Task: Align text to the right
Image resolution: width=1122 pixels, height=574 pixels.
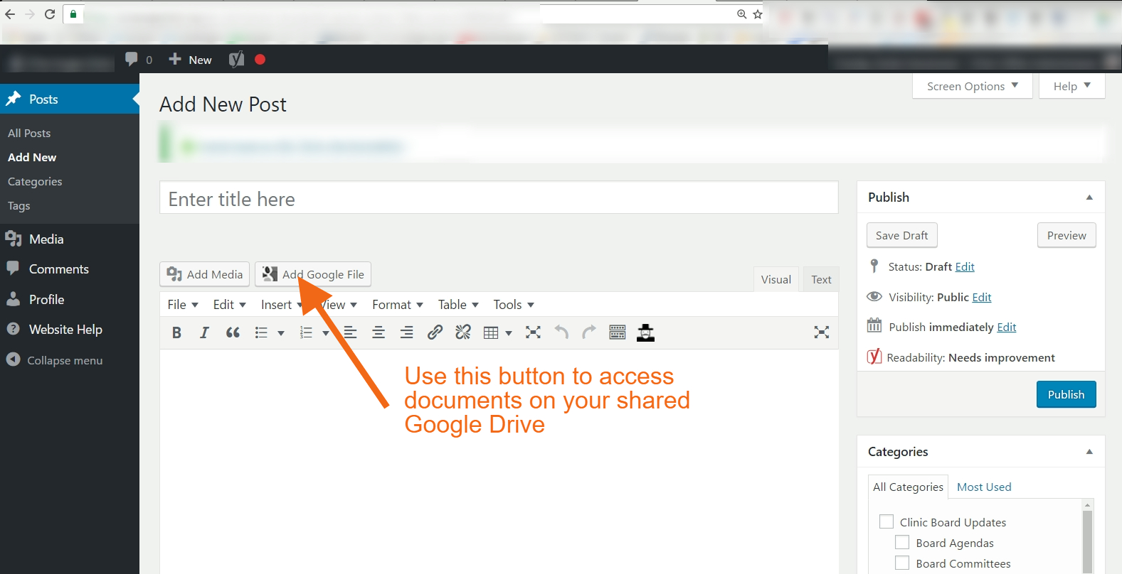Action: [406, 332]
